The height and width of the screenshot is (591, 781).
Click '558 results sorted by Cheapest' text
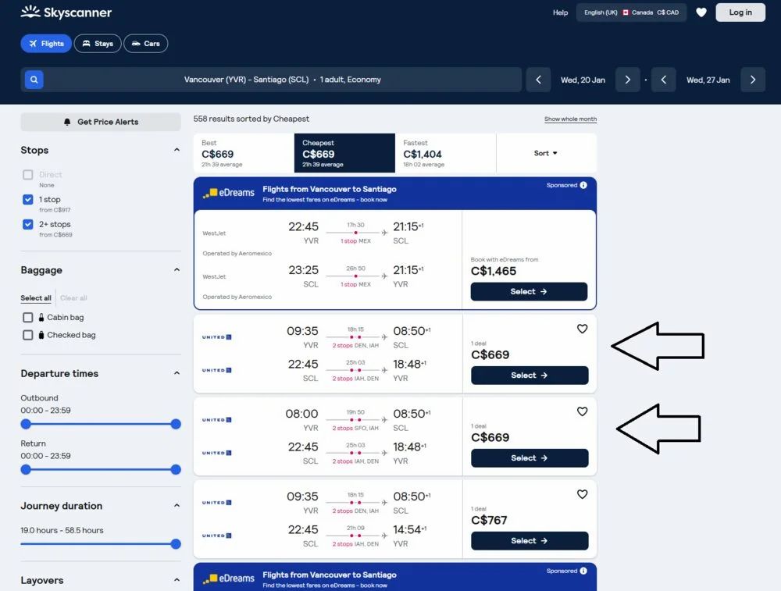tap(251, 119)
